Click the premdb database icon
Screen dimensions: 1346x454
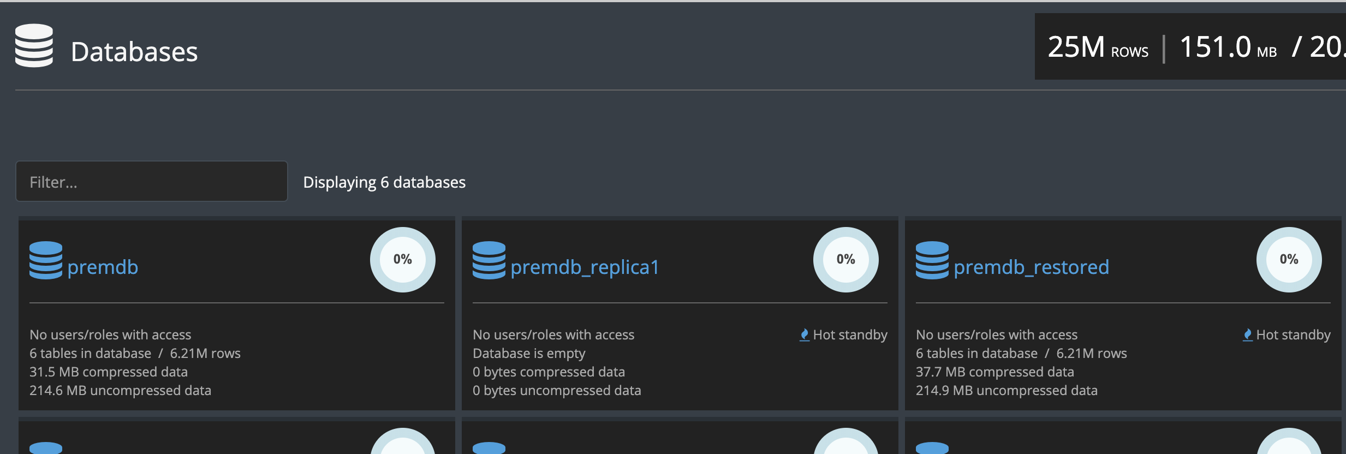46,260
